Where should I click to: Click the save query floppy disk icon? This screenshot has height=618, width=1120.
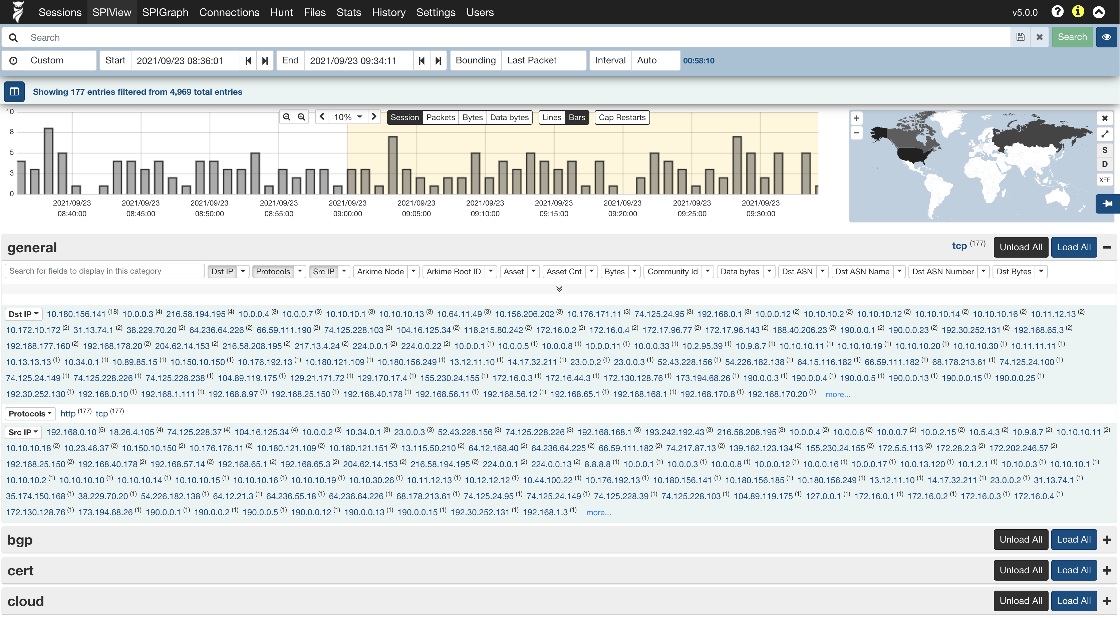click(x=1020, y=37)
